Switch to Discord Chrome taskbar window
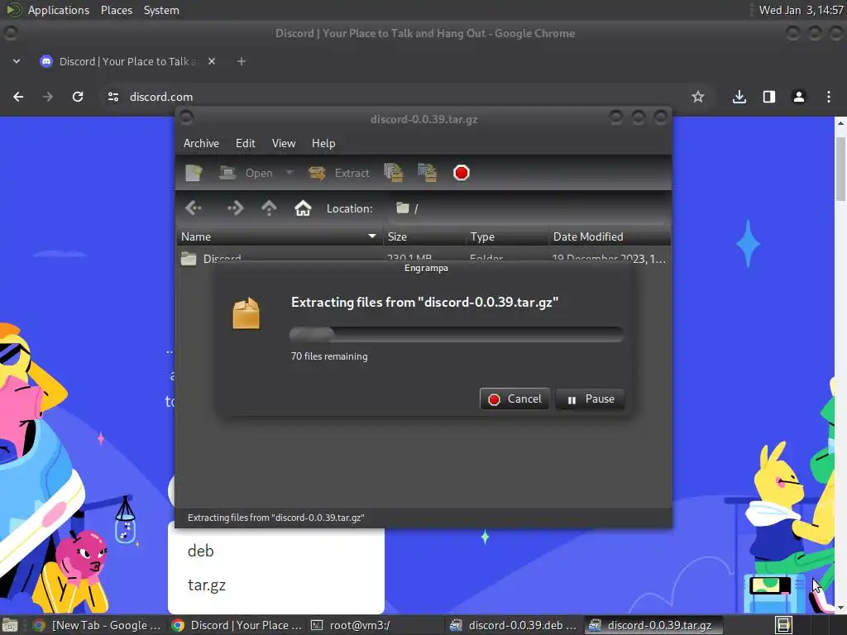The height and width of the screenshot is (635, 847). pos(237,625)
